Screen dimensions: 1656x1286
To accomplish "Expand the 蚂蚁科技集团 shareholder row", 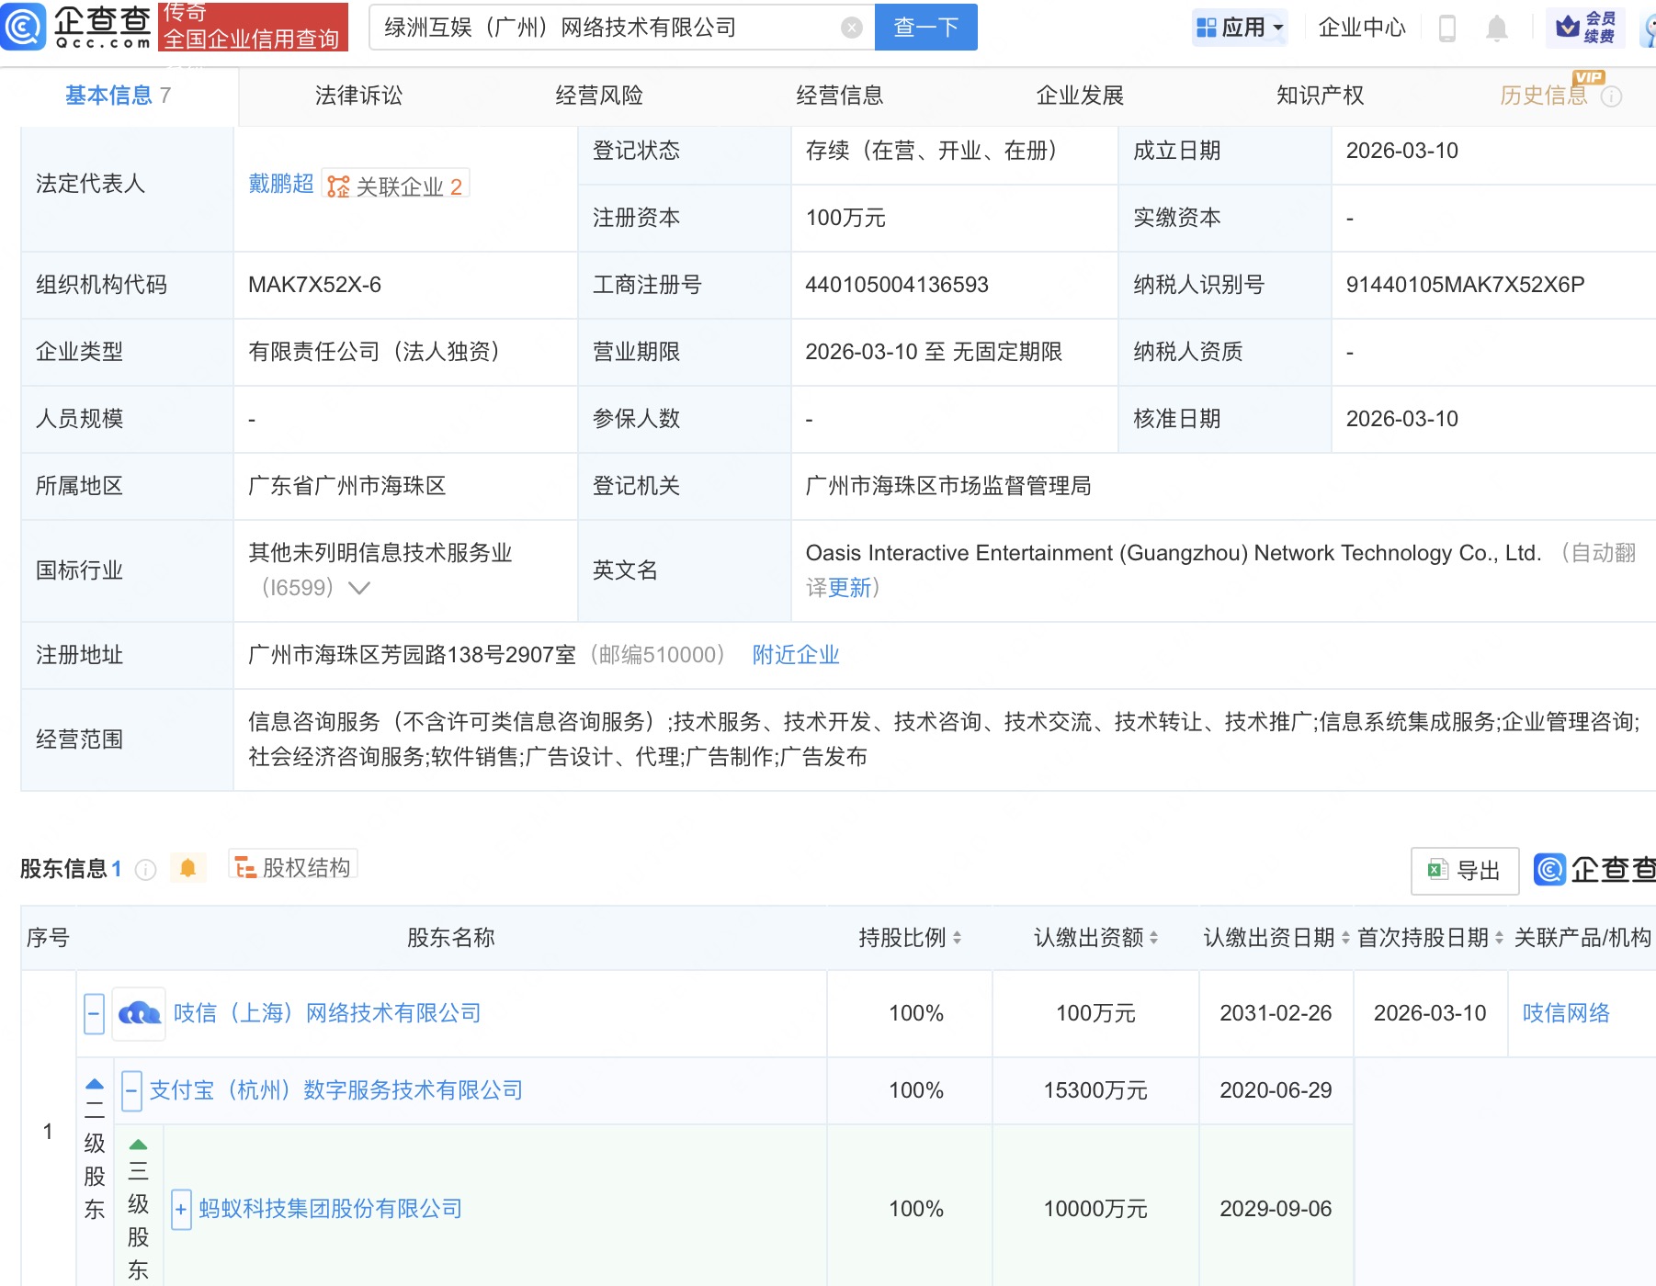I will tap(181, 1209).
